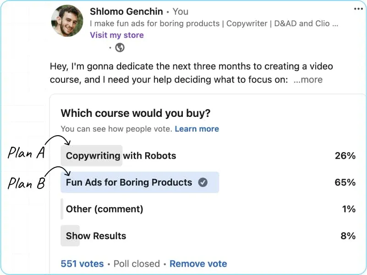Click the globe visibility icon
Viewport: 367px width, 275px height.
point(120,47)
